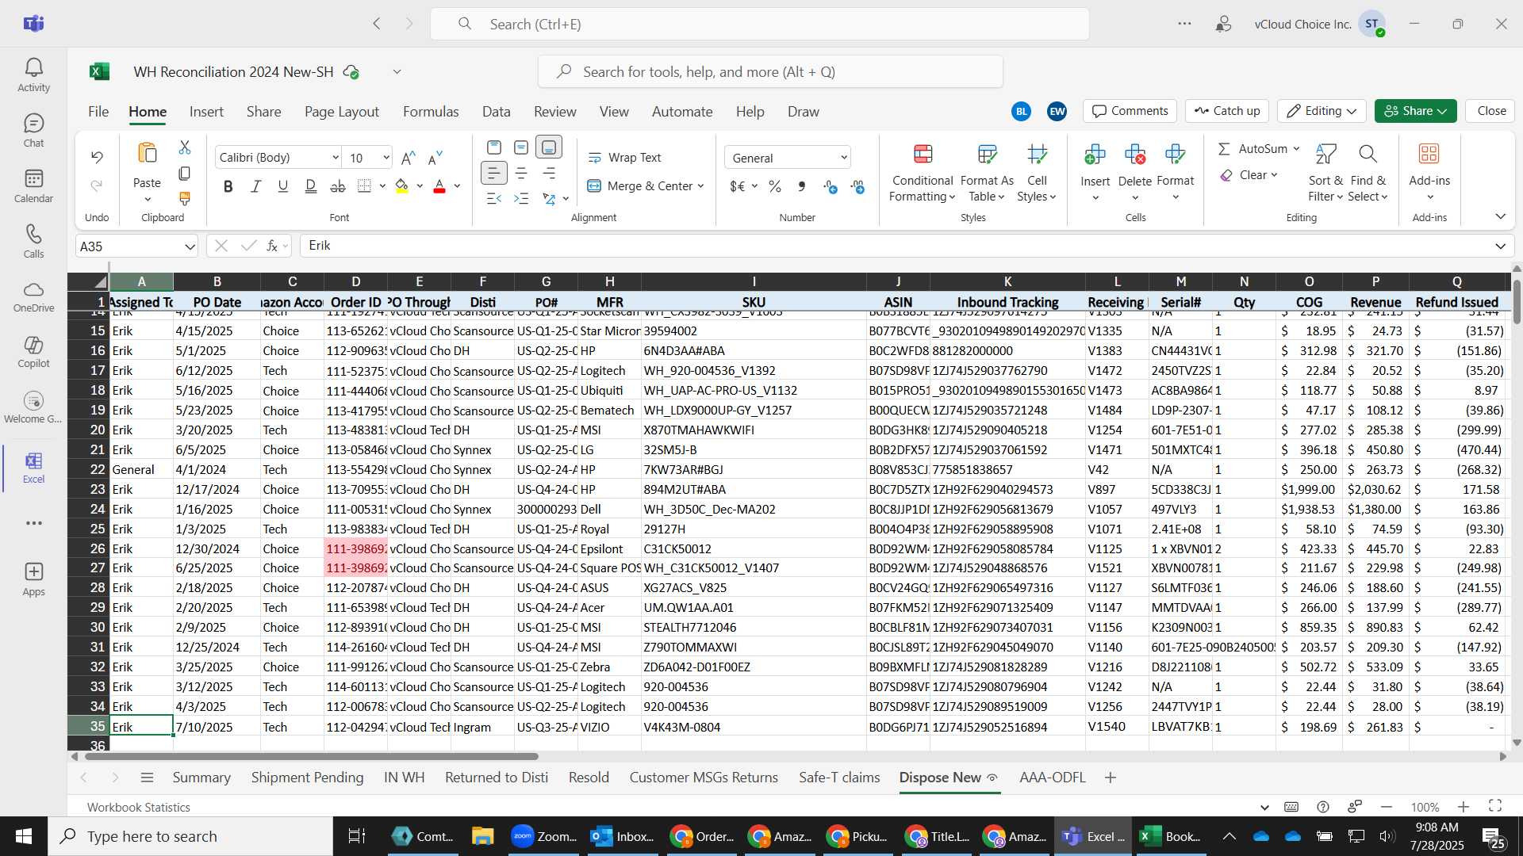This screenshot has width=1523, height=856.
Task: Open the font size dropdown
Action: click(x=386, y=158)
